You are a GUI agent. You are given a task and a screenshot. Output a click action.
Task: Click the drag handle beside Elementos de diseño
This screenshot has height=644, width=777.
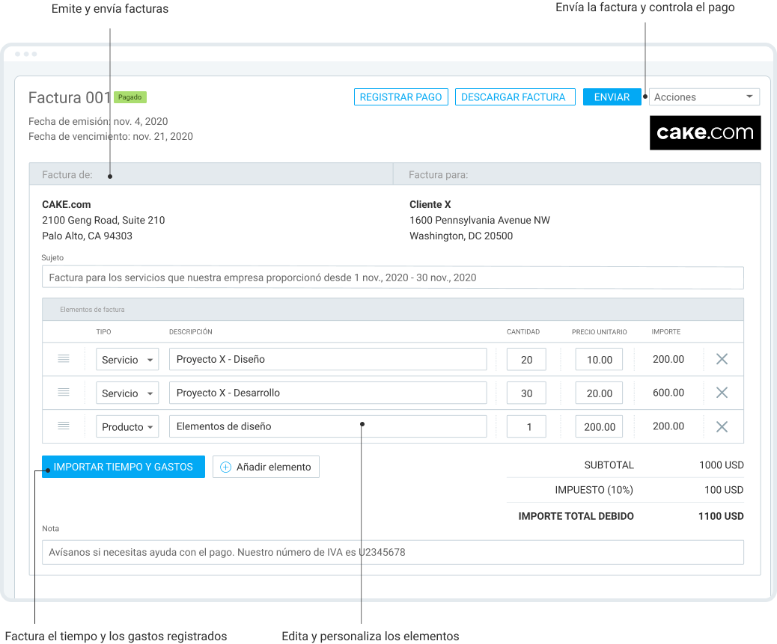tap(64, 426)
